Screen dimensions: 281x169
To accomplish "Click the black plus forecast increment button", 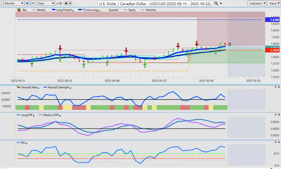I will click(x=66, y=3).
